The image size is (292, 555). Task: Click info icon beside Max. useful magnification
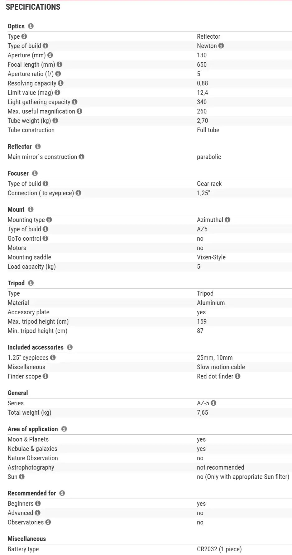click(x=79, y=111)
